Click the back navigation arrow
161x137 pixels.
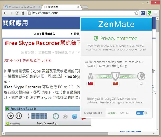(x=5, y=13)
